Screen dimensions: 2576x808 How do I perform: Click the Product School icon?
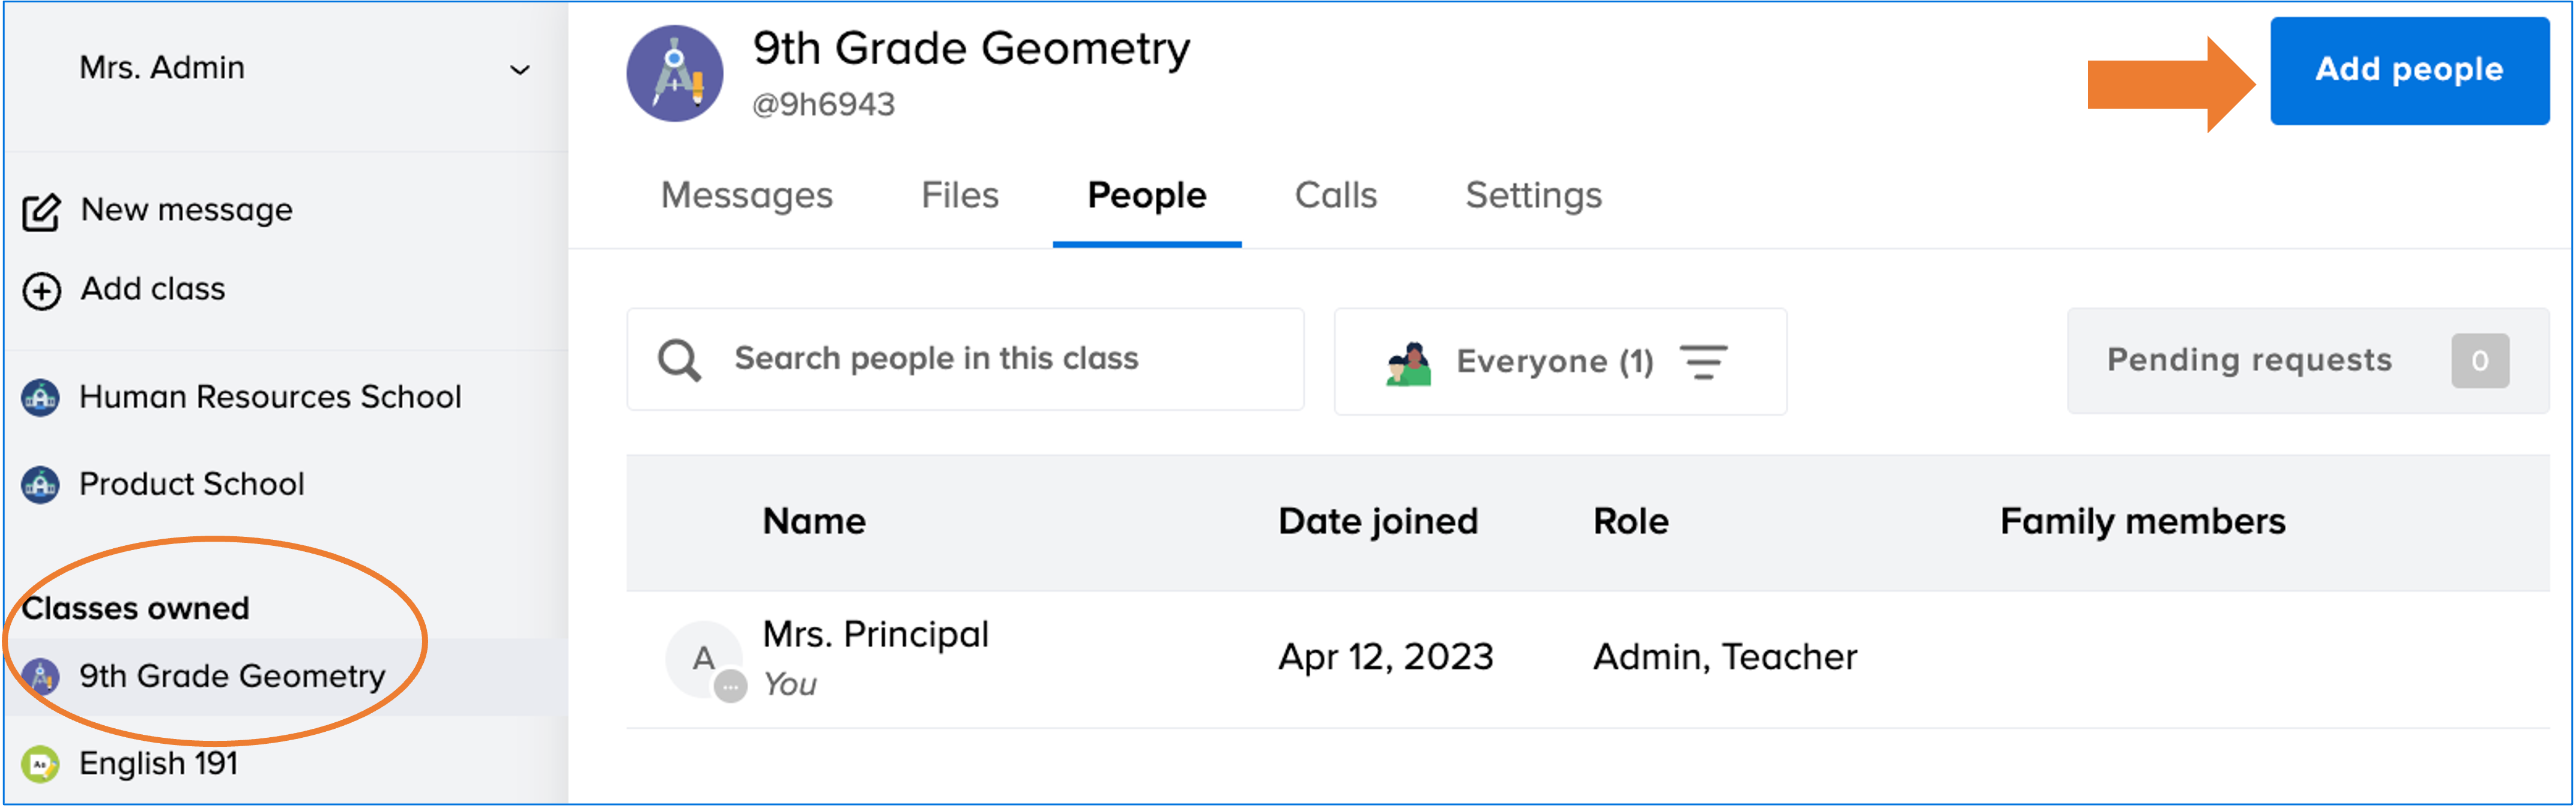[40, 485]
